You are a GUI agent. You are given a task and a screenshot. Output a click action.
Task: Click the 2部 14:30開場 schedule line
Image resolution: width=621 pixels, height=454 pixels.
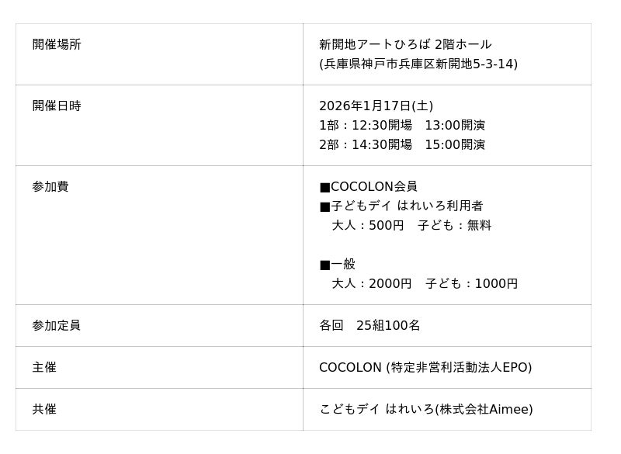click(x=401, y=144)
